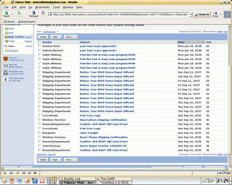The image size is (232, 185).
Task: Open Bookmarks in the personal toolbar
Action: [x=26, y=22]
